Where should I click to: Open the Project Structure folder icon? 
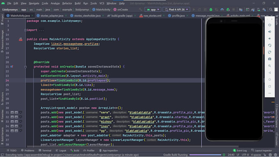click(x=240, y=9)
